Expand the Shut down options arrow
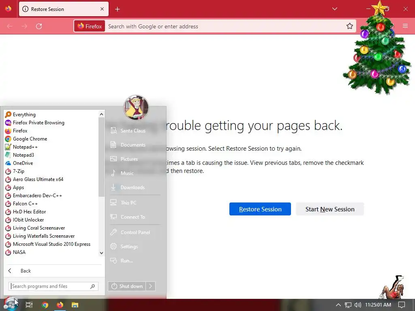This screenshot has width=415, height=311. tap(151, 286)
